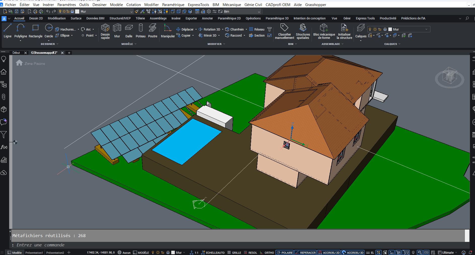Click the Chanfrein button

tap(234, 30)
